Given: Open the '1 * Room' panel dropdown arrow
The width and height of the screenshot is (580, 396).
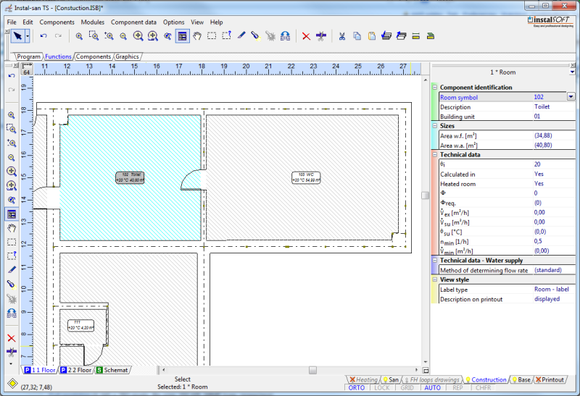Looking at the screenshot, I should click(572, 72).
